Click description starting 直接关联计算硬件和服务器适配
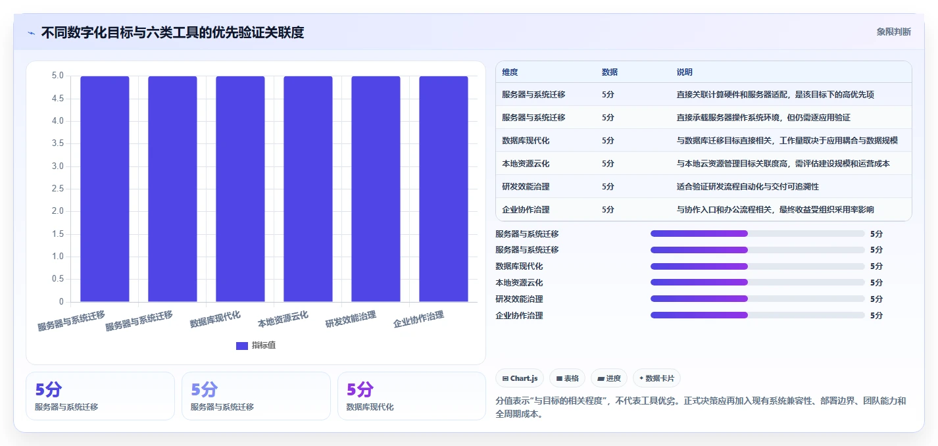Image resolution: width=938 pixels, height=446 pixels. [776, 95]
